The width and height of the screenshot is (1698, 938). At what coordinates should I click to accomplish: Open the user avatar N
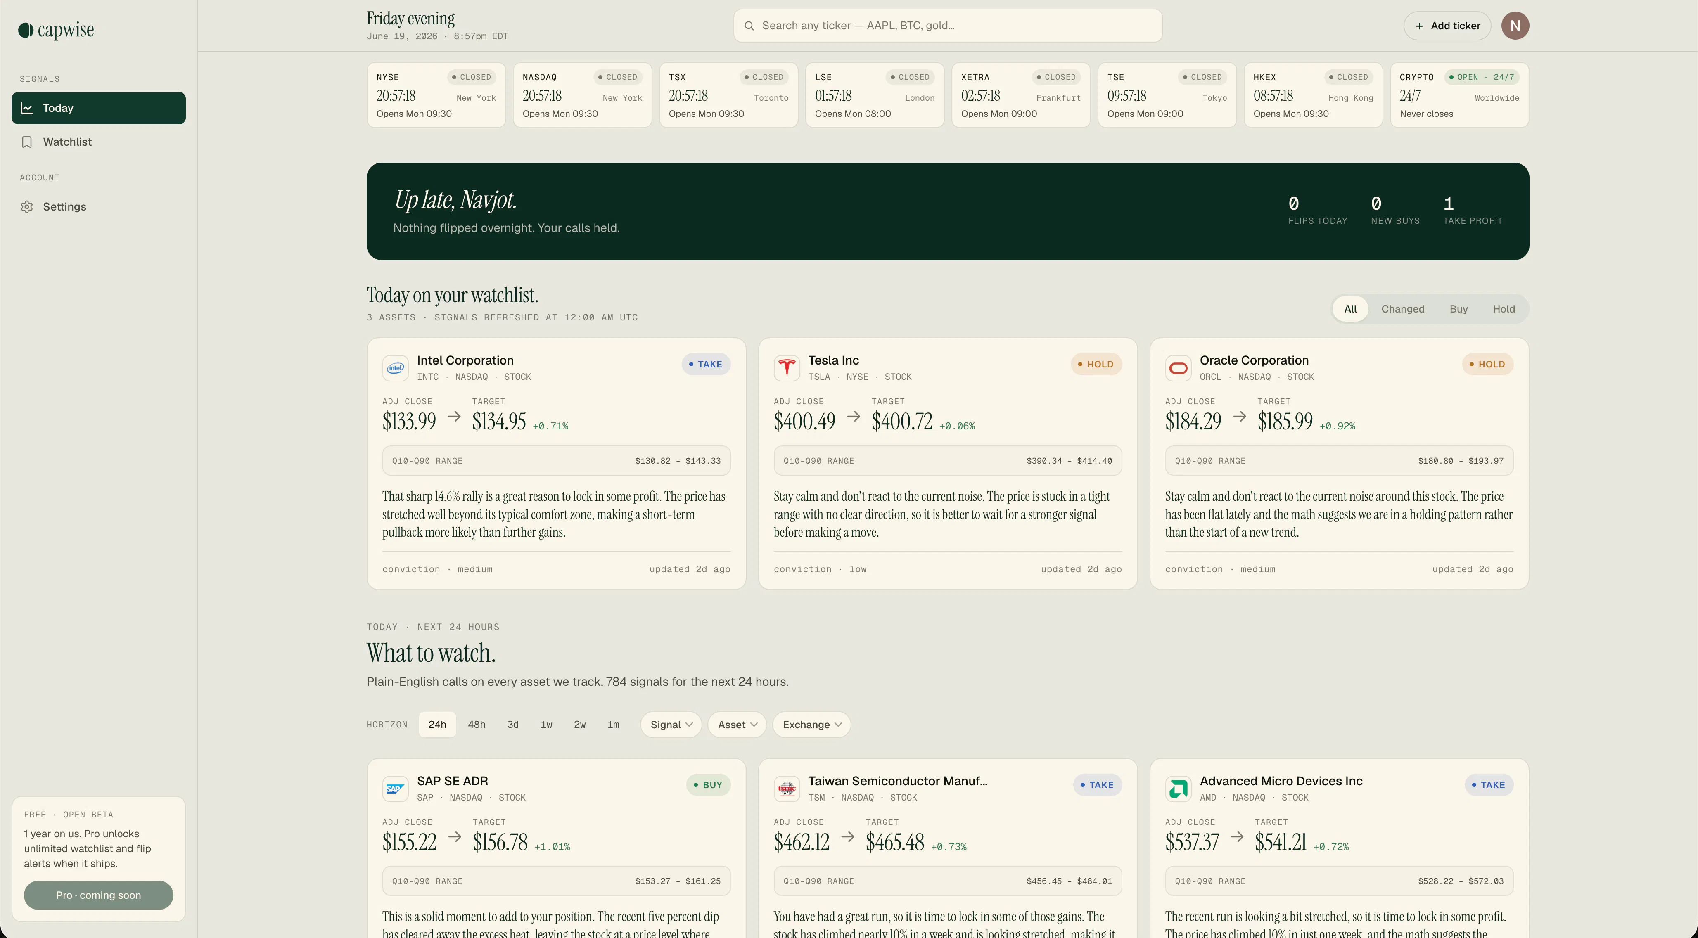point(1515,26)
